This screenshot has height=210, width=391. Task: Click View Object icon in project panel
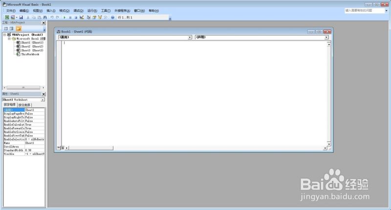(x=11, y=29)
